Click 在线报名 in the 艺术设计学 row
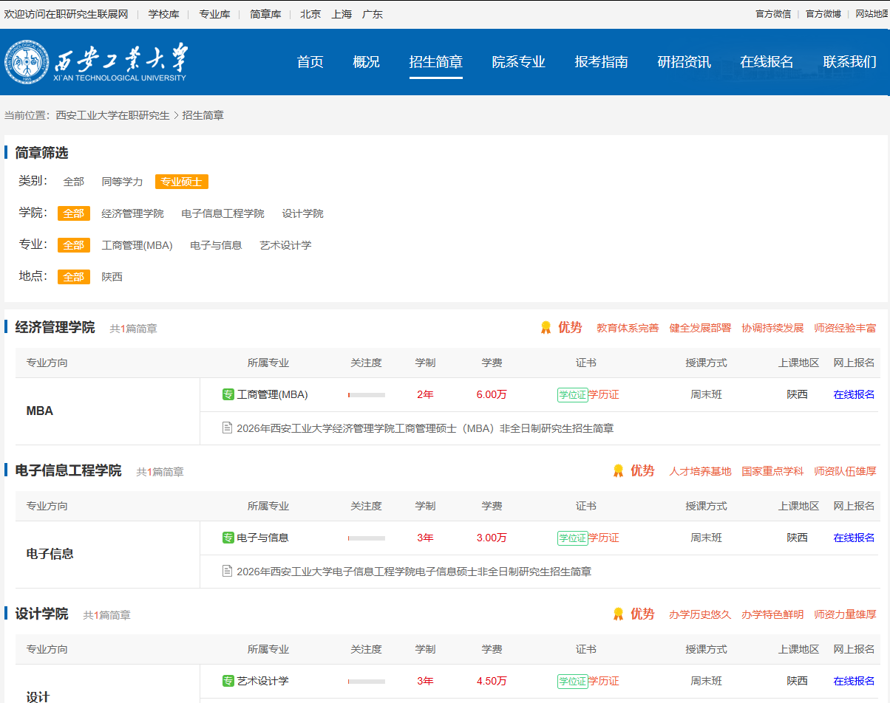Screen dimensions: 890x703 pos(855,681)
